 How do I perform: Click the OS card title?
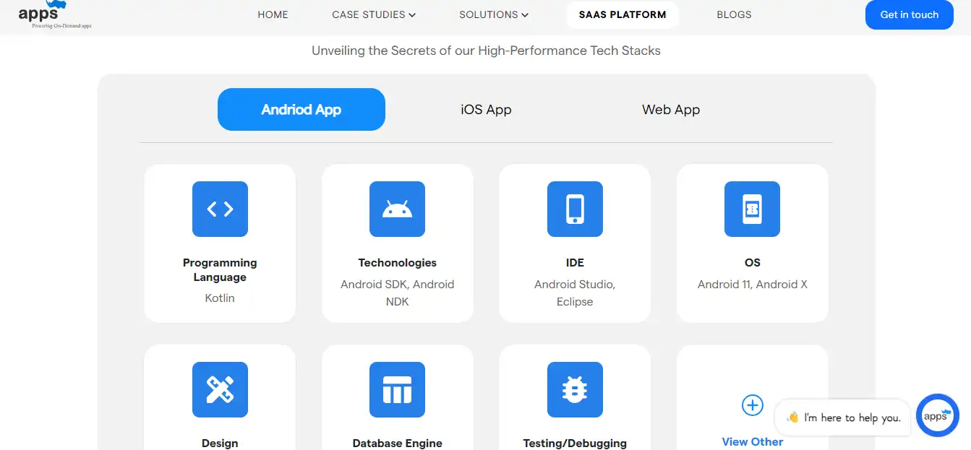click(753, 263)
